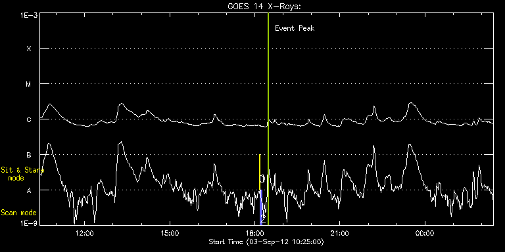Click the '2' marker on the blue bar

pyautogui.click(x=263, y=219)
